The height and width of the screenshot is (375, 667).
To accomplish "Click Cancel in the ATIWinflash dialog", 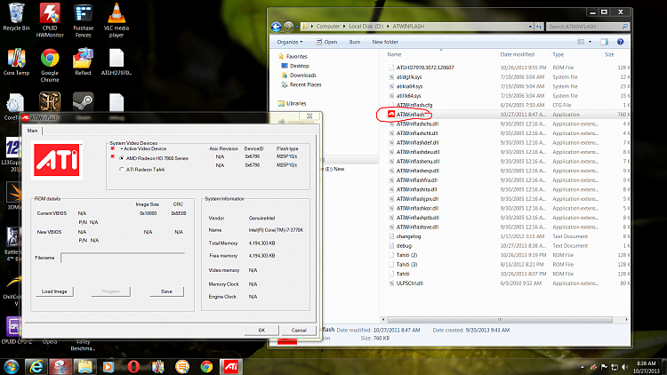I will [x=299, y=330].
